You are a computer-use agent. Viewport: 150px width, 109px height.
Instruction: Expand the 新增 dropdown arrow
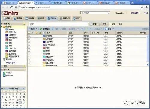(37, 29)
